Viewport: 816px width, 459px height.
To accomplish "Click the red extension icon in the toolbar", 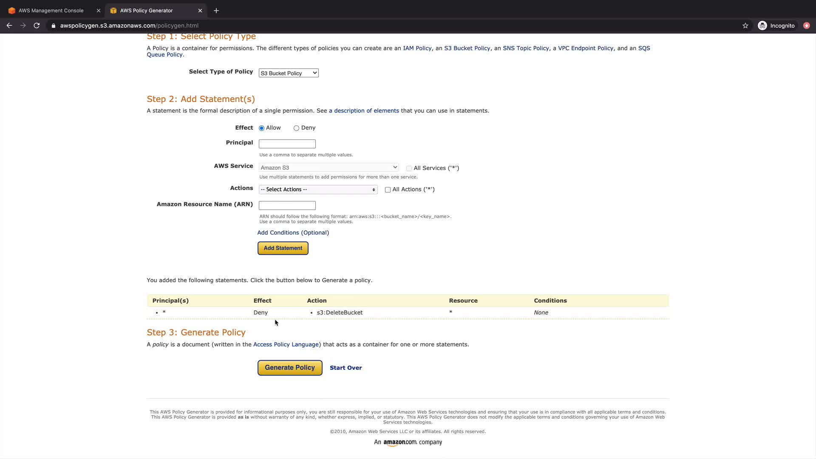I will coord(806,25).
